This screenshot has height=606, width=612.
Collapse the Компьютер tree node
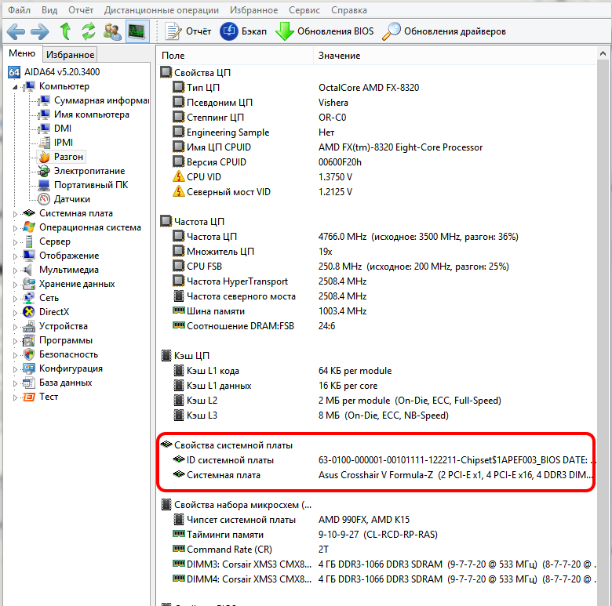pos(15,86)
